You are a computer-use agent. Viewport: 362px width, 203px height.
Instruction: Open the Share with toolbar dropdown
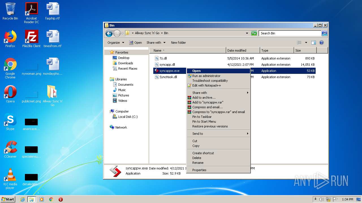156,43
